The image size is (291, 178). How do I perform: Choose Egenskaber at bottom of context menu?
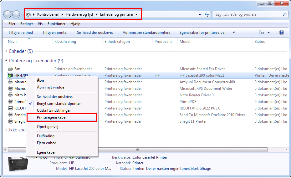62,152
